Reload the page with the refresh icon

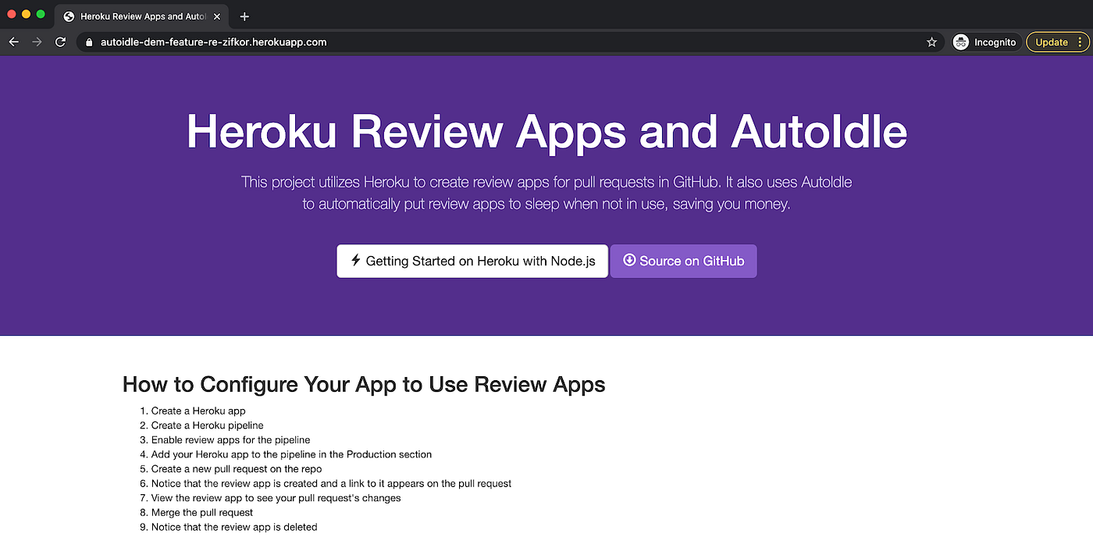(60, 42)
